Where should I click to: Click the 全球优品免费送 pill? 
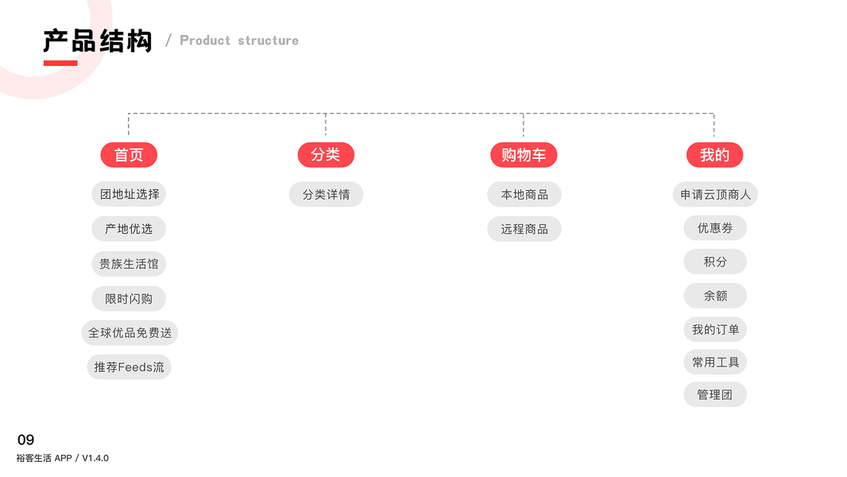tap(130, 333)
